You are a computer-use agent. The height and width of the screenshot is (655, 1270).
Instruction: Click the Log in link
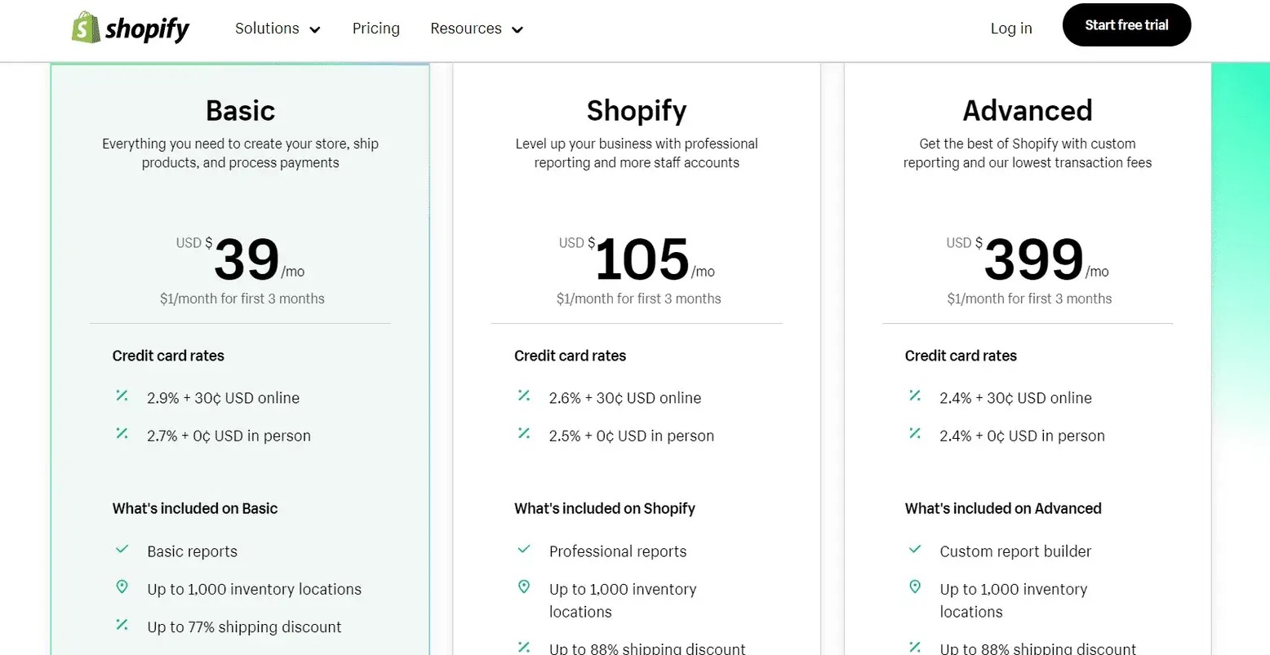coord(1010,29)
